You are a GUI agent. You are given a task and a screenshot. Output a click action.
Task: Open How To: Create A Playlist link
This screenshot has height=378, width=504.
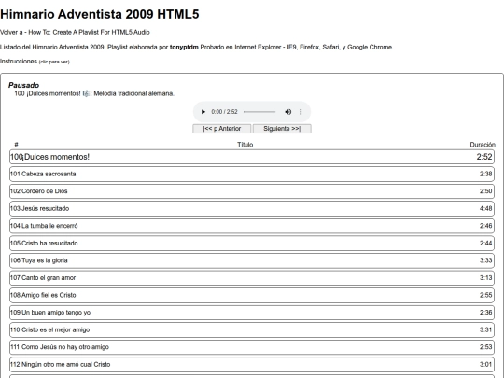[x=89, y=32]
